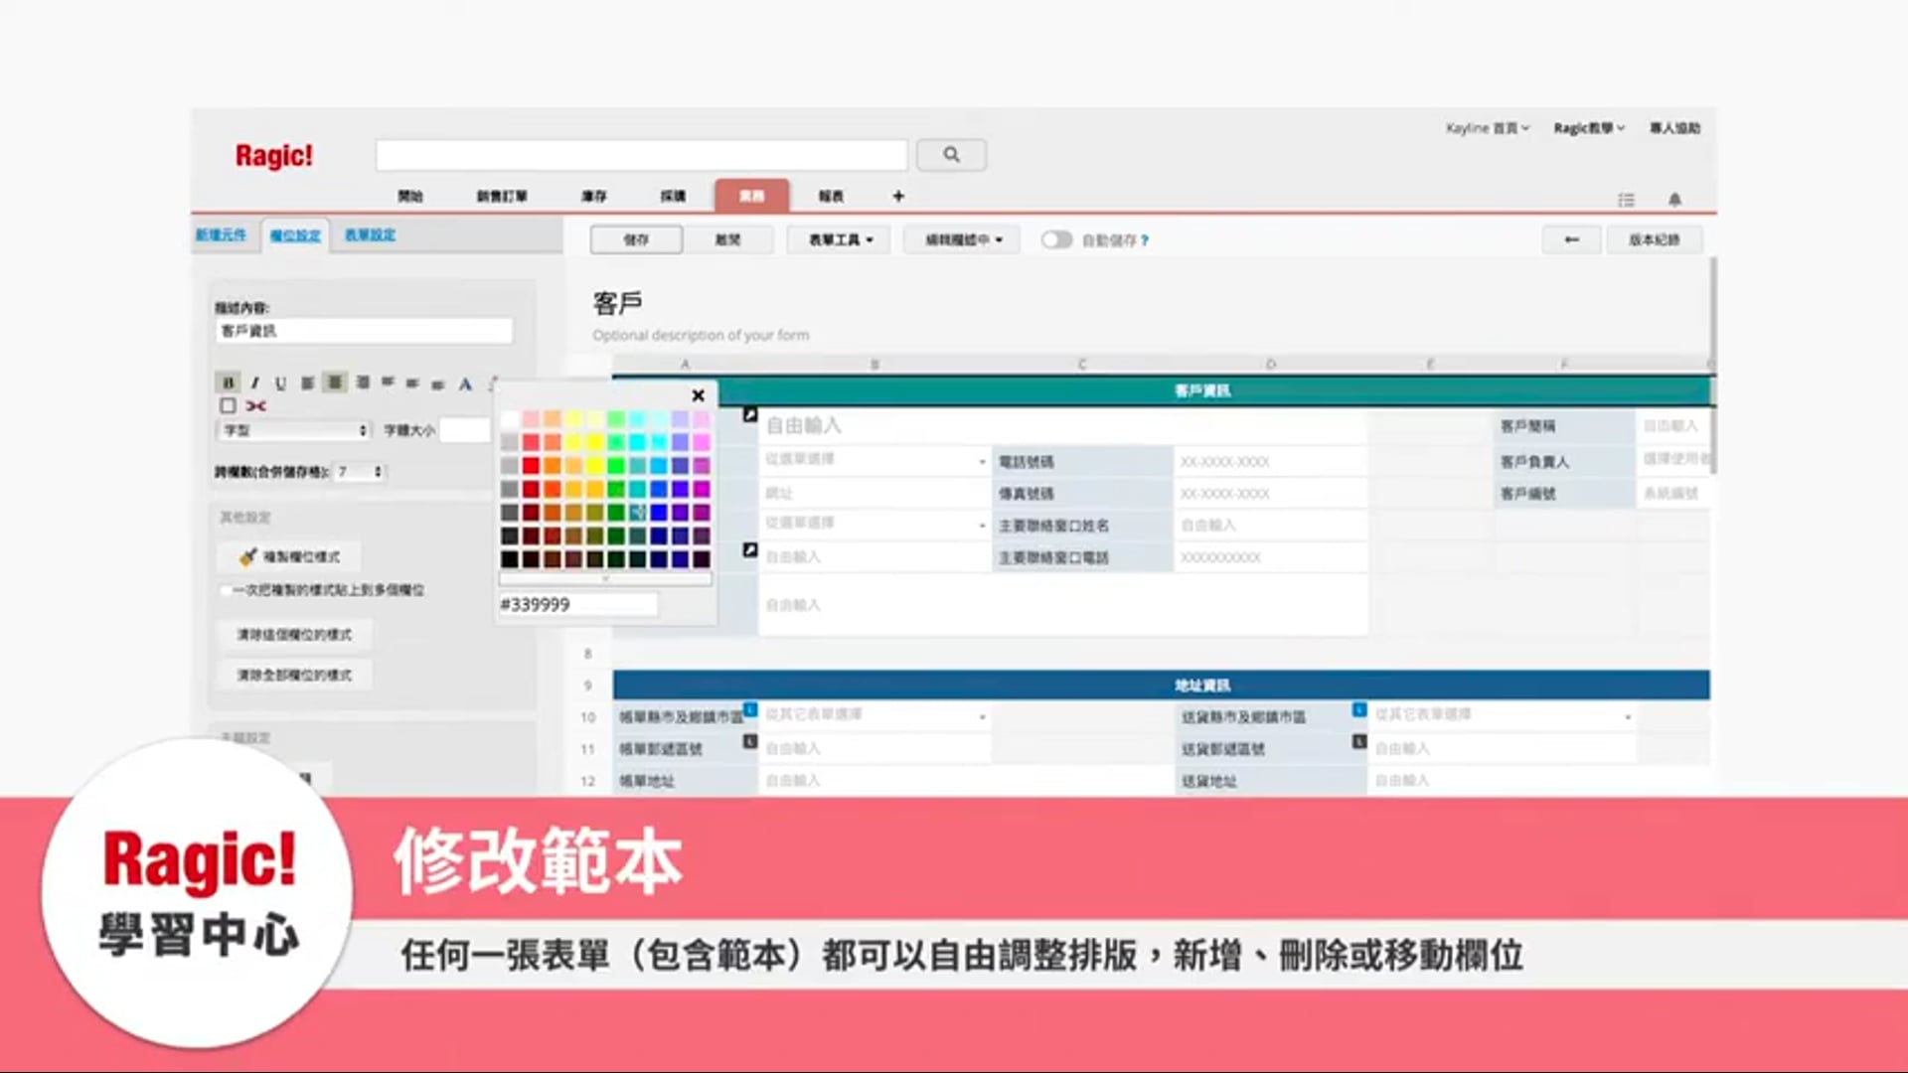The image size is (1908, 1073).
Task: Click the search magnifier button
Action: [x=951, y=155]
